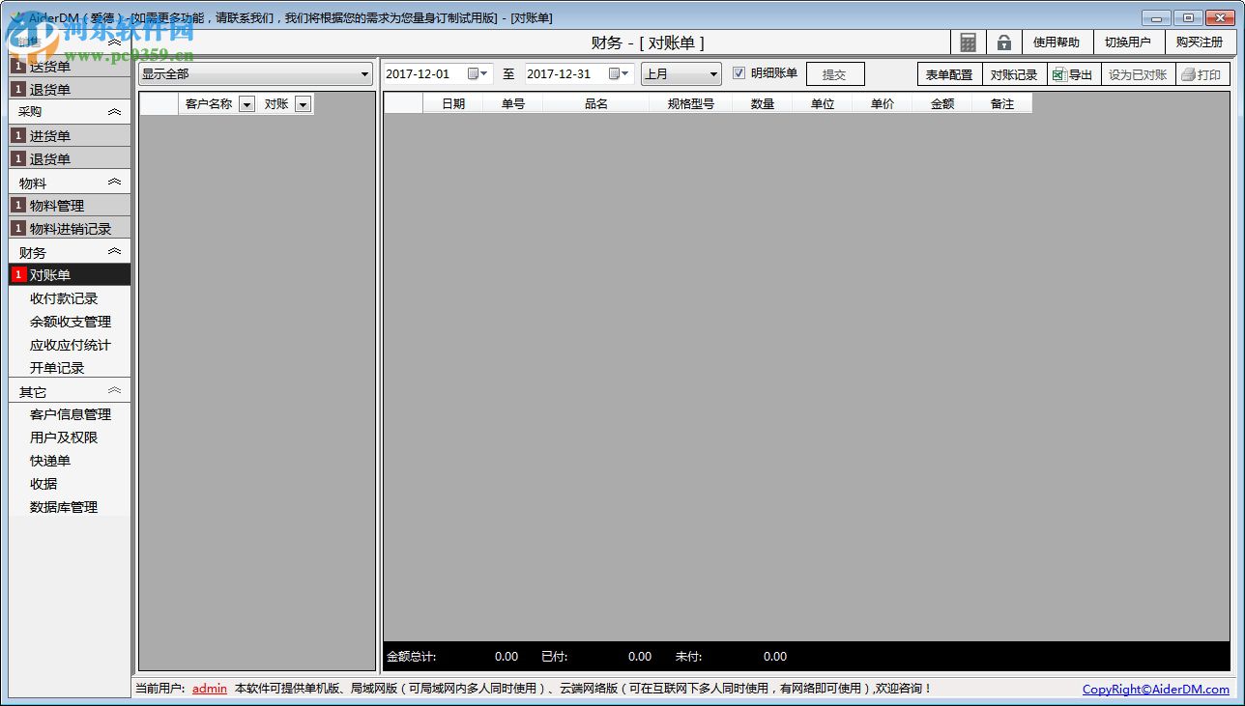Collapse the 物料 section
Viewport: 1245px width, 706px height.
click(x=114, y=183)
